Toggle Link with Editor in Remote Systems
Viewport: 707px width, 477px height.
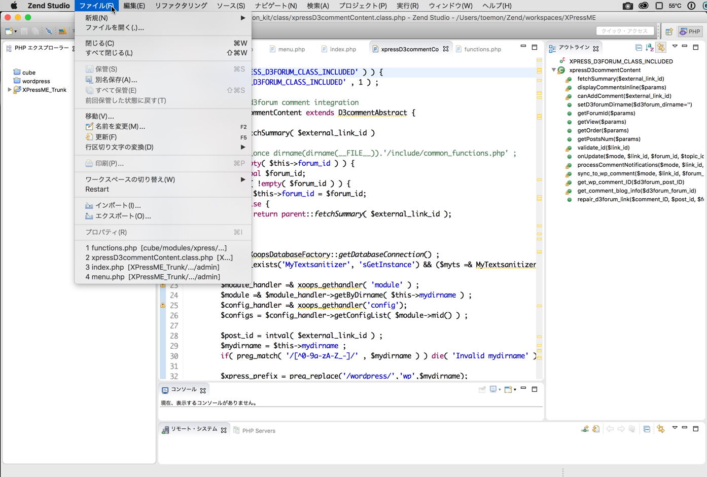[x=660, y=429]
